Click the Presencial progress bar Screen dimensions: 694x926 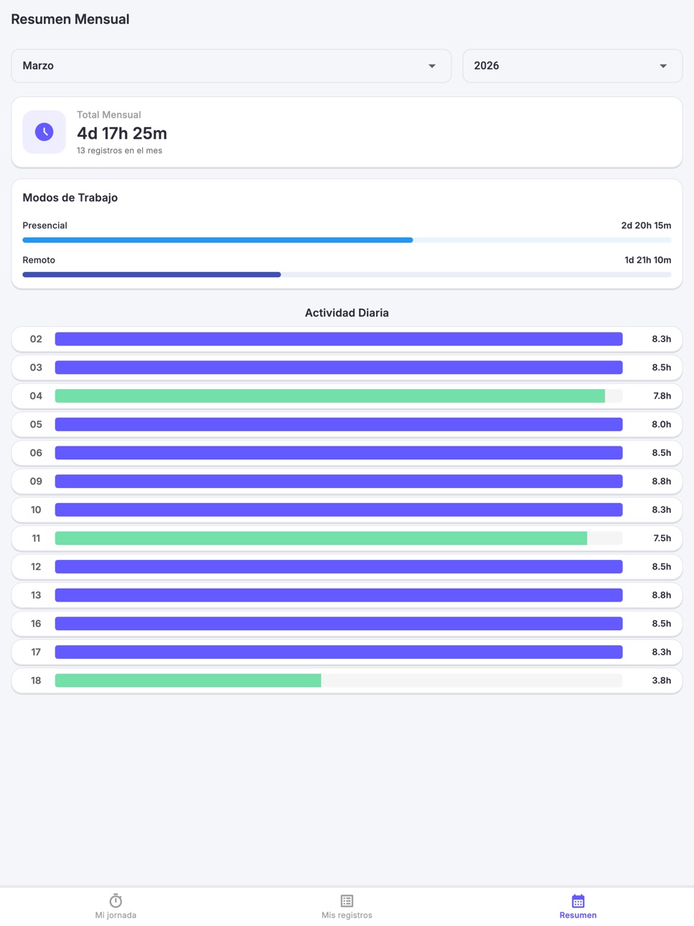click(347, 240)
